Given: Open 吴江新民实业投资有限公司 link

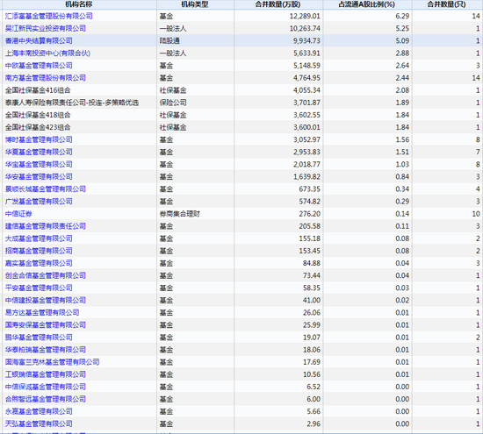Looking at the screenshot, I should [x=46, y=28].
